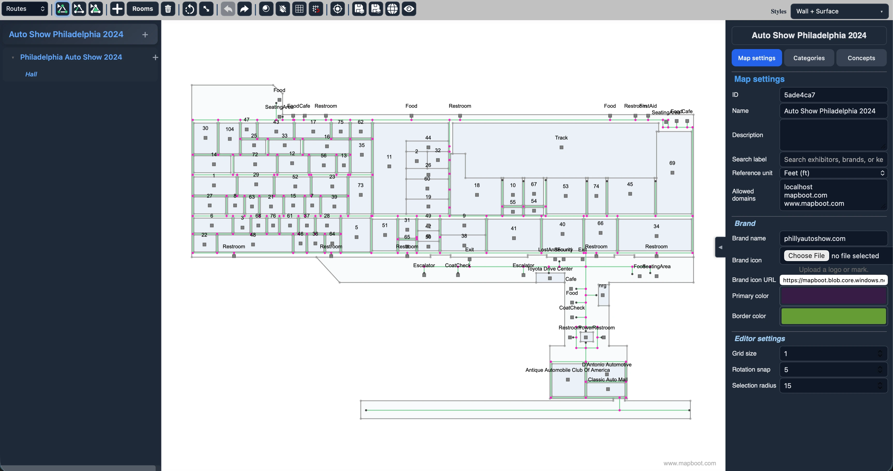Screen dimensions: 893x471
Task: Click the scale arrows tool icon
Action: (x=206, y=9)
